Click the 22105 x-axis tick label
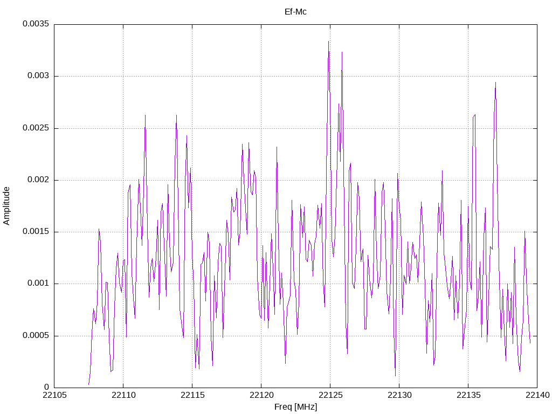 tap(54, 395)
